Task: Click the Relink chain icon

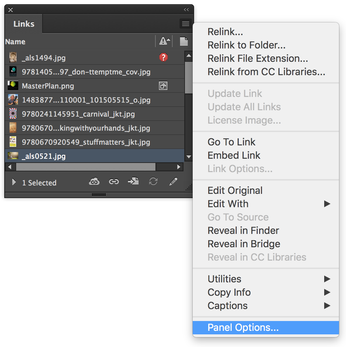Action: [x=114, y=182]
